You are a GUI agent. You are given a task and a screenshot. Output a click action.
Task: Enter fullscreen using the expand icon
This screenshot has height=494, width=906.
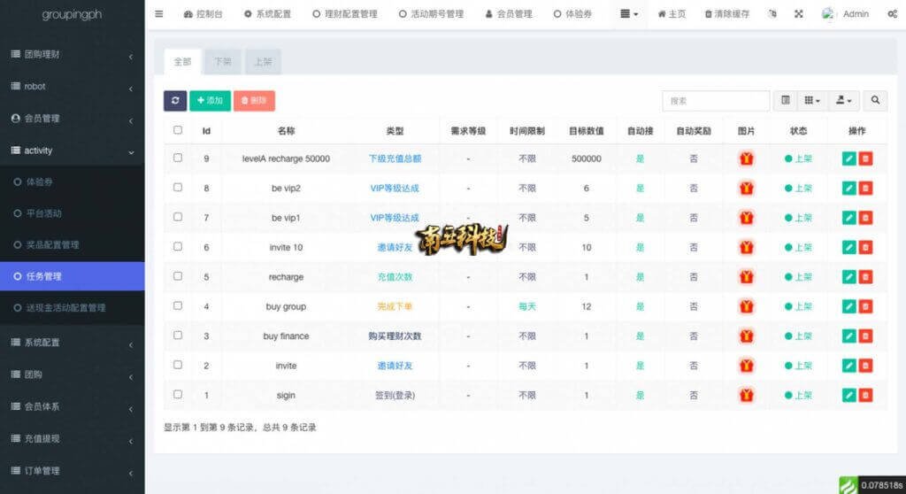tap(799, 14)
